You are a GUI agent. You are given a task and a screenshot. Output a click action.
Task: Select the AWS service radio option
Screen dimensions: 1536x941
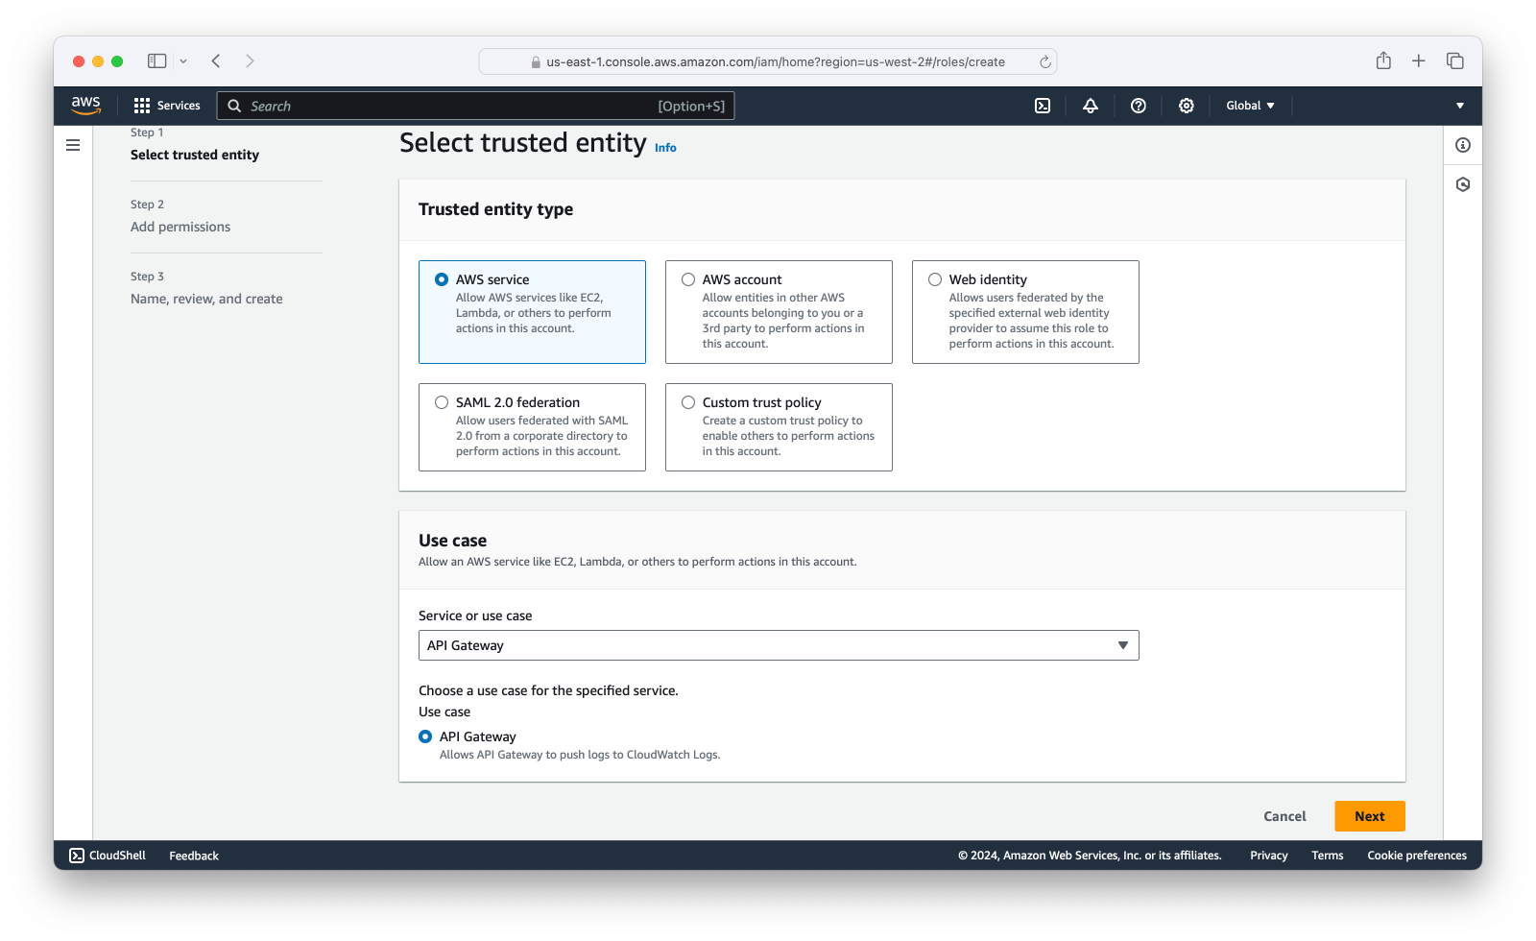click(442, 279)
